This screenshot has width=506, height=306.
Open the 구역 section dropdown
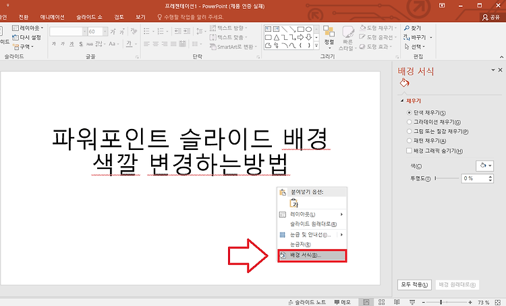coord(23,47)
